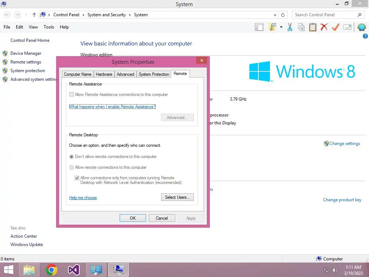Select Allow remote connections to this computer
369x277 pixels.
pyautogui.click(x=71, y=167)
